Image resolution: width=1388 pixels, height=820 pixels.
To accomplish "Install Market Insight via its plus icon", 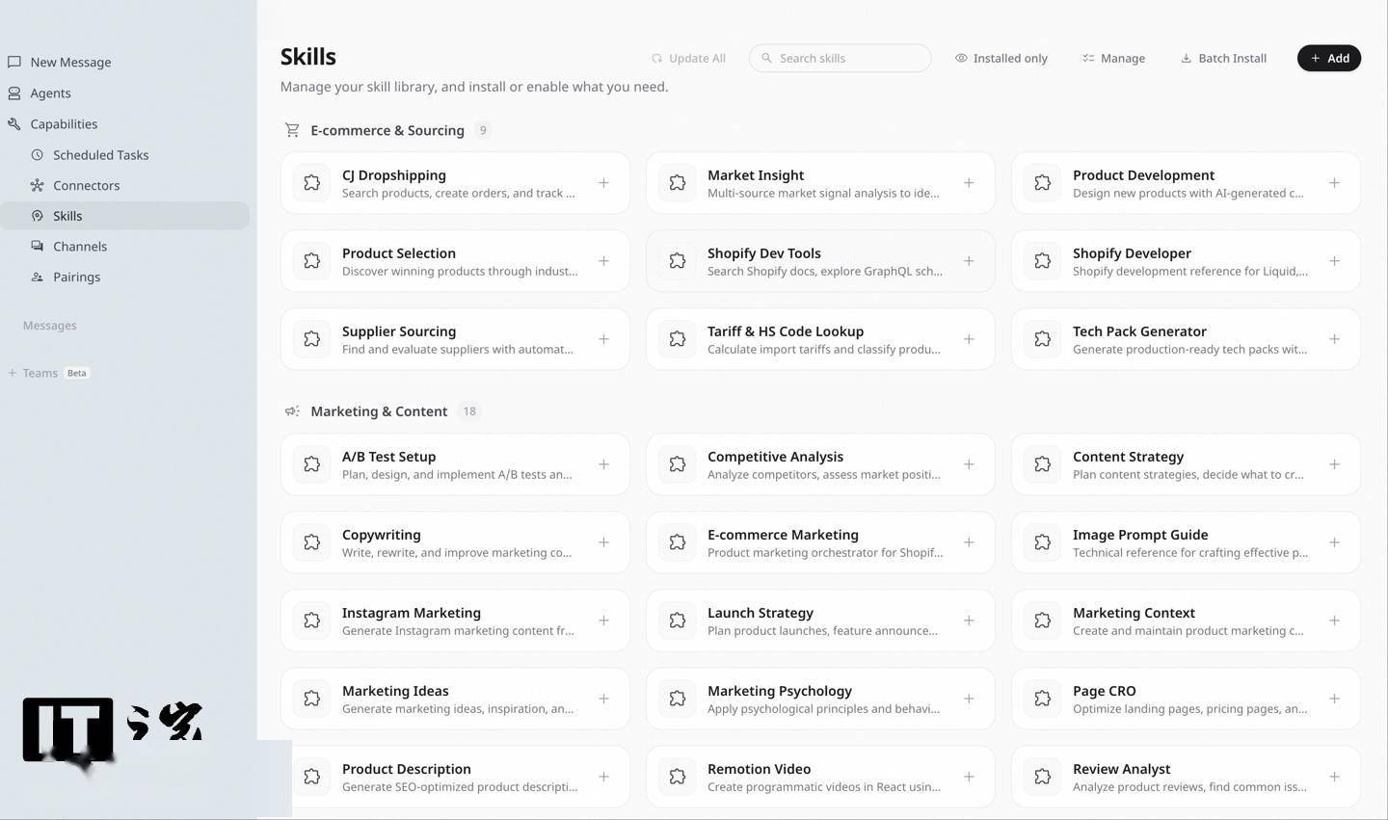I will click(x=969, y=183).
